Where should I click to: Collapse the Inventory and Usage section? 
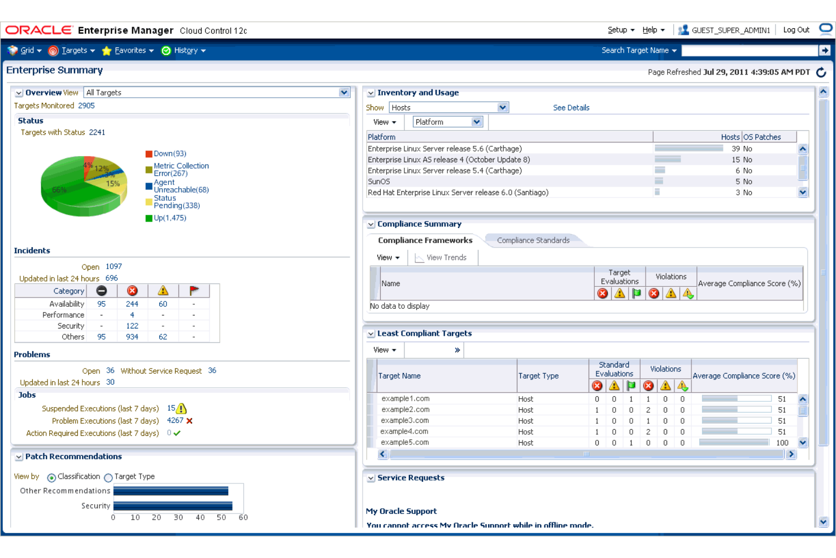click(371, 92)
